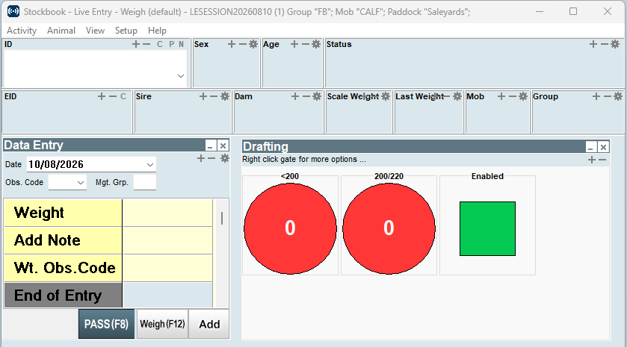Open the gear settings in the Sex panel
The height and width of the screenshot is (347, 627).
click(253, 44)
